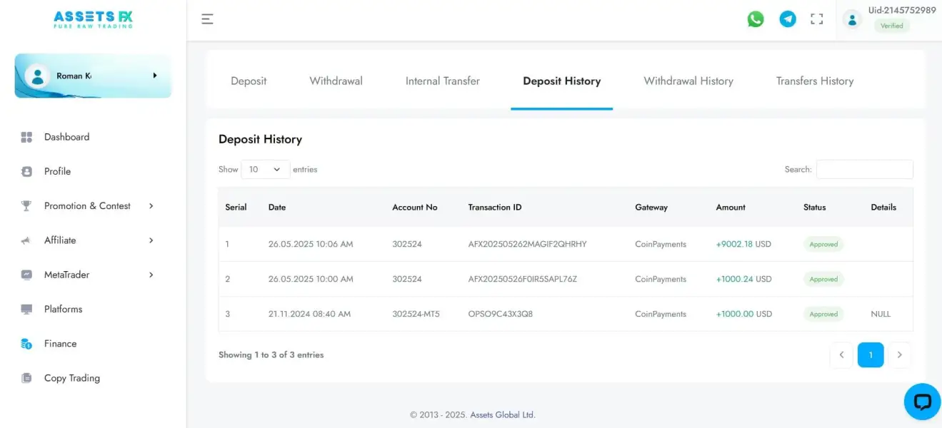
Task: Click the hamburger menu icon
Action: pyautogui.click(x=207, y=19)
